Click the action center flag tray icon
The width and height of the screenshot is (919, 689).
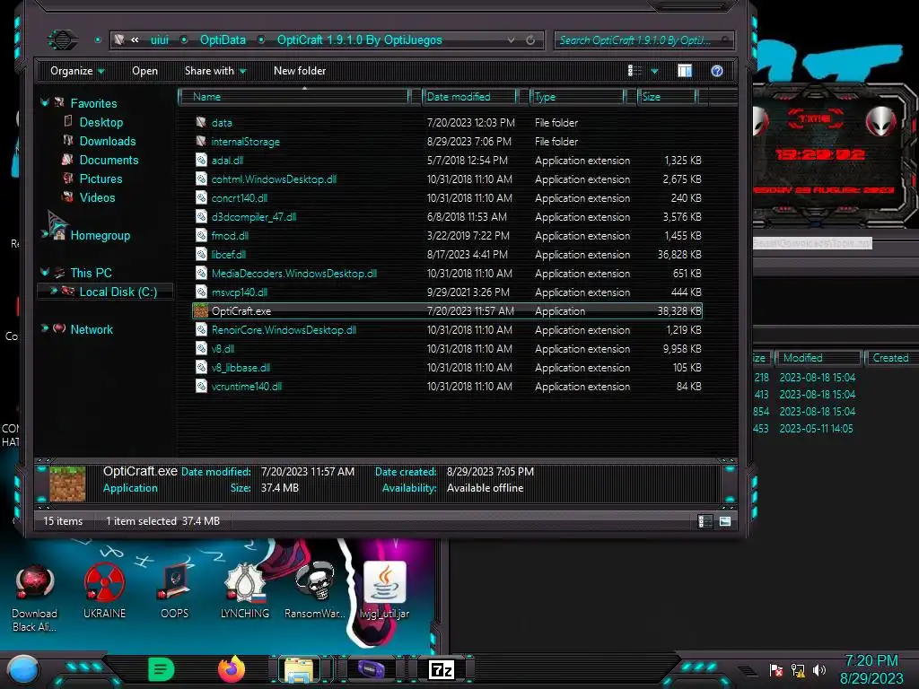coord(776,669)
